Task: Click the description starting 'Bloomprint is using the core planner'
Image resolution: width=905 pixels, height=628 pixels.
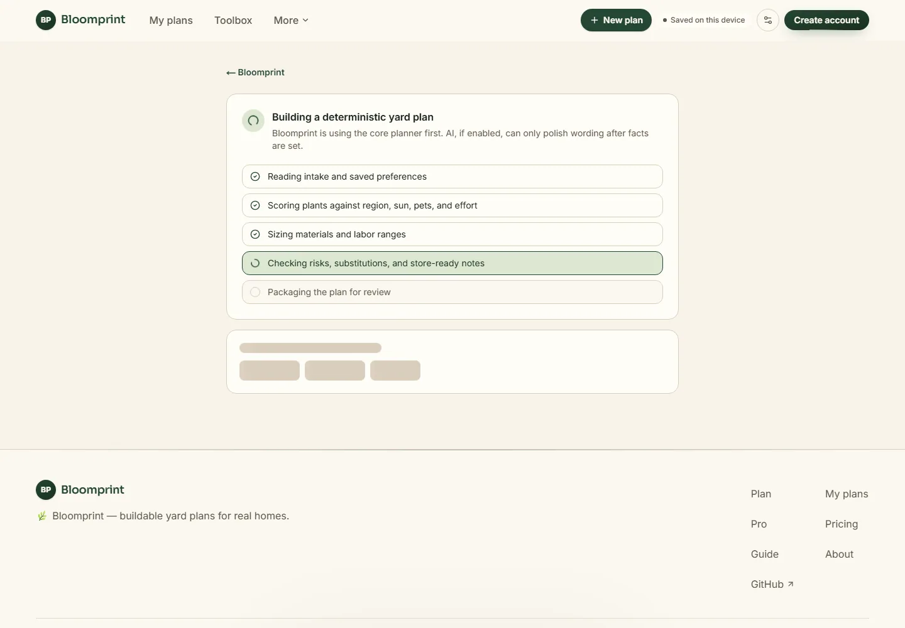Action: 460,139
